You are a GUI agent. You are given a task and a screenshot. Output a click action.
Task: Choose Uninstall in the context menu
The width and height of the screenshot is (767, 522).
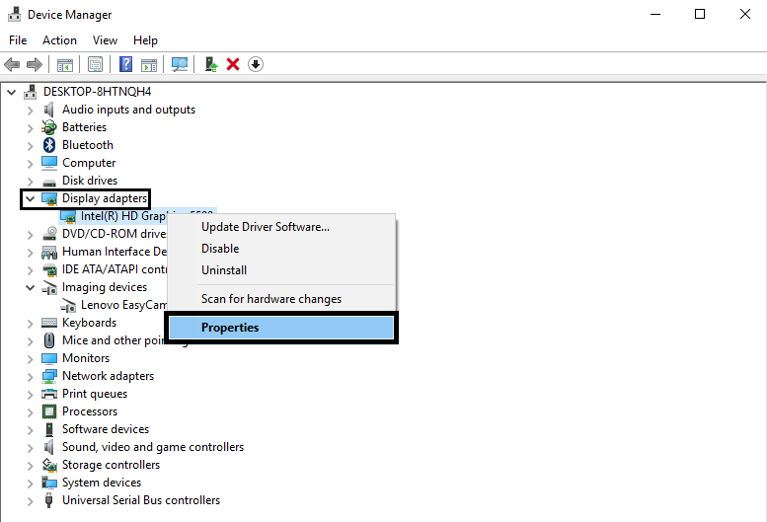(x=224, y=270)
